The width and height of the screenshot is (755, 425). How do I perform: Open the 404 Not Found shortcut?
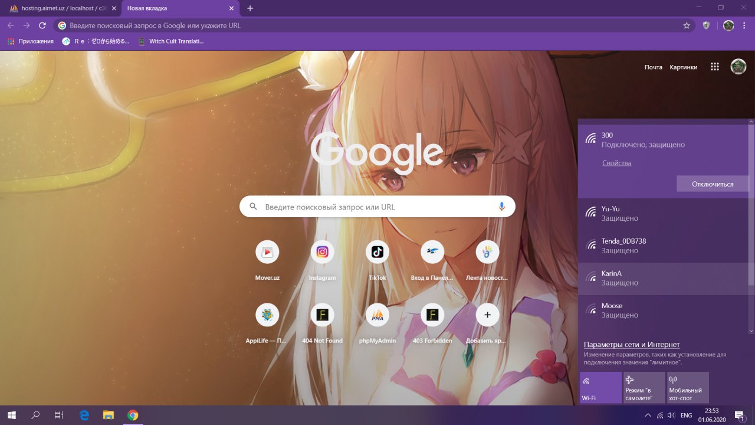322,324
